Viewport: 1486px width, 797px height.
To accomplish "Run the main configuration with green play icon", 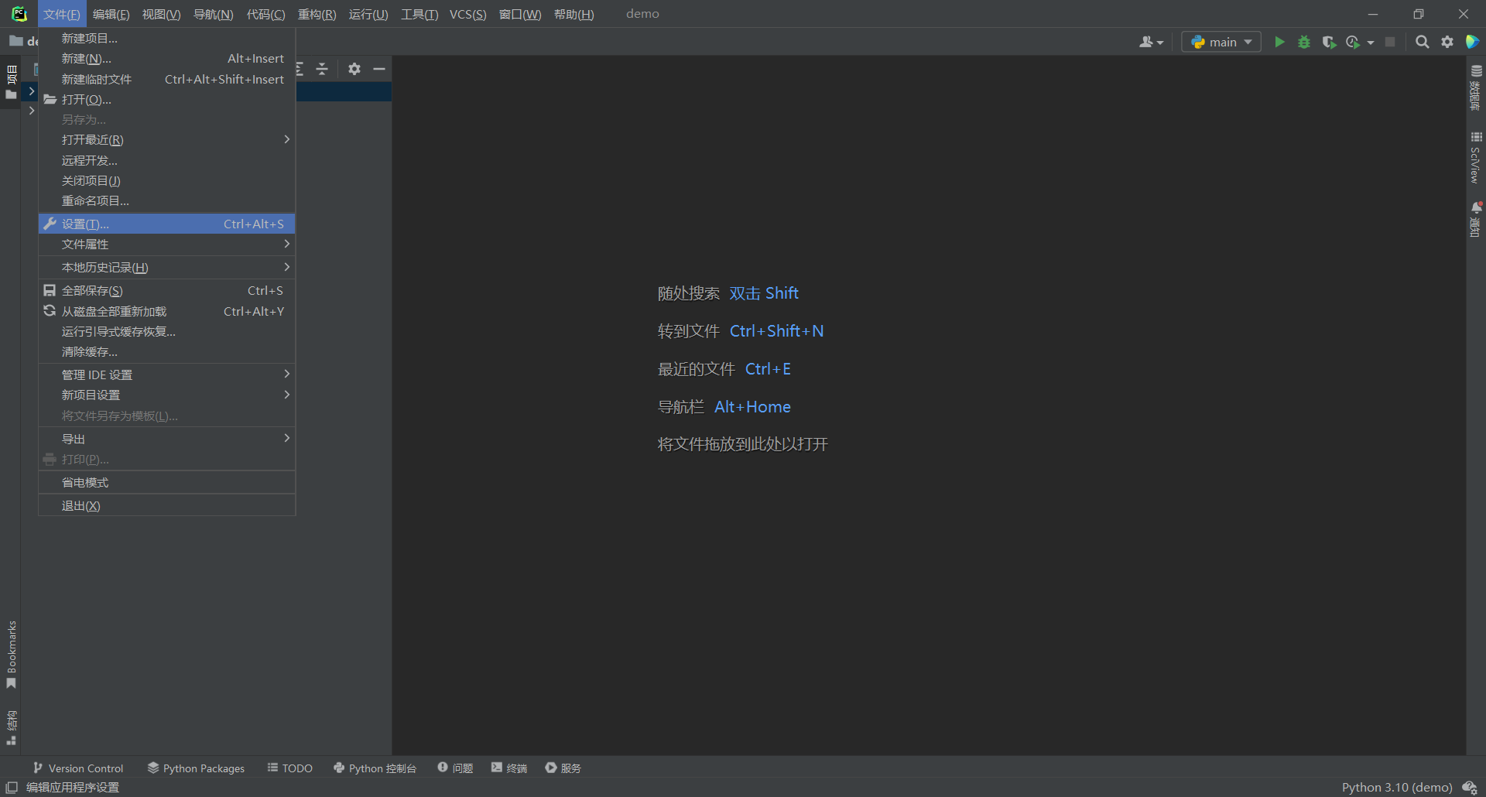I will pyautogui.click(x=1279, y=42).
